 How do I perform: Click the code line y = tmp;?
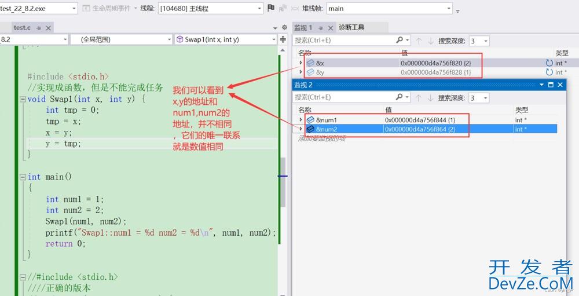63,144
